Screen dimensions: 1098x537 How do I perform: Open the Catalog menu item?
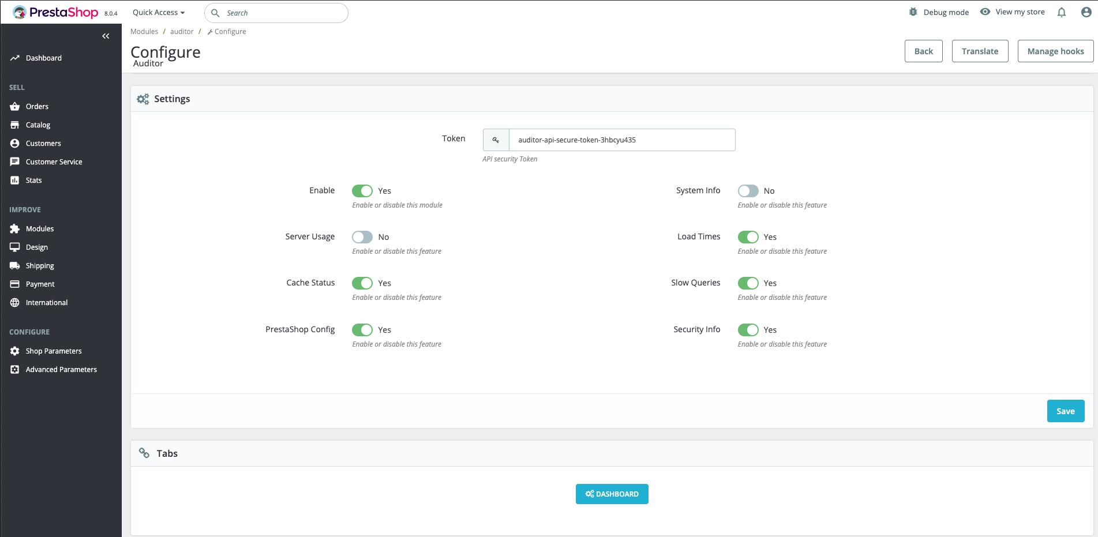(x=38, y=125)
